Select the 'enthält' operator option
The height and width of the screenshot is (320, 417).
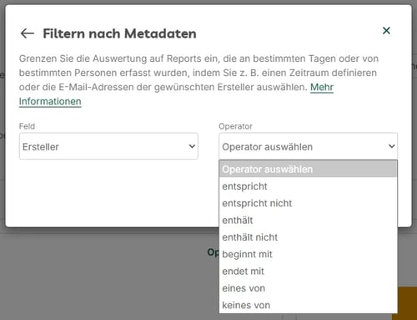tap(308, 220)
